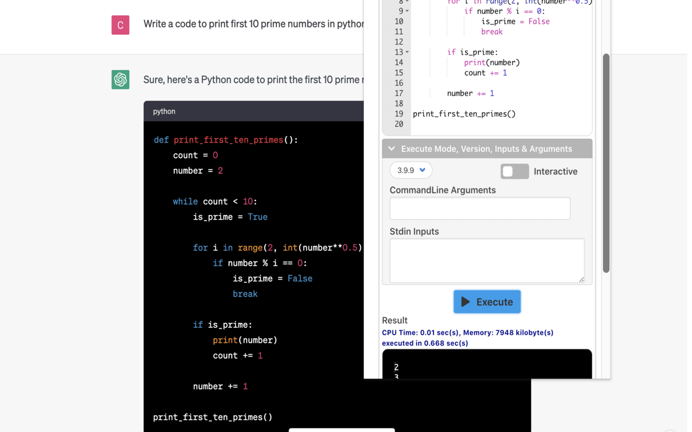Click the output value 2 in result console
The width and height of the screenshot is (692, 432).
[396, 367]
